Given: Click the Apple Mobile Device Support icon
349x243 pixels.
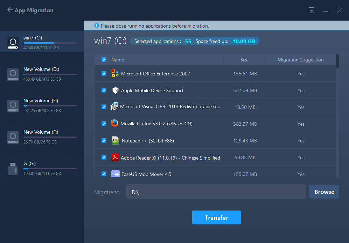Looking at the screenshot, I should [x=115, y=90].
